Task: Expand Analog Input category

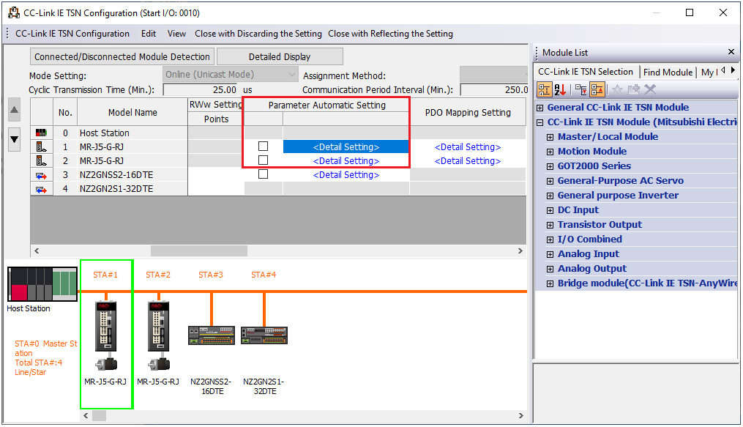Action: (x=550, y=254)
